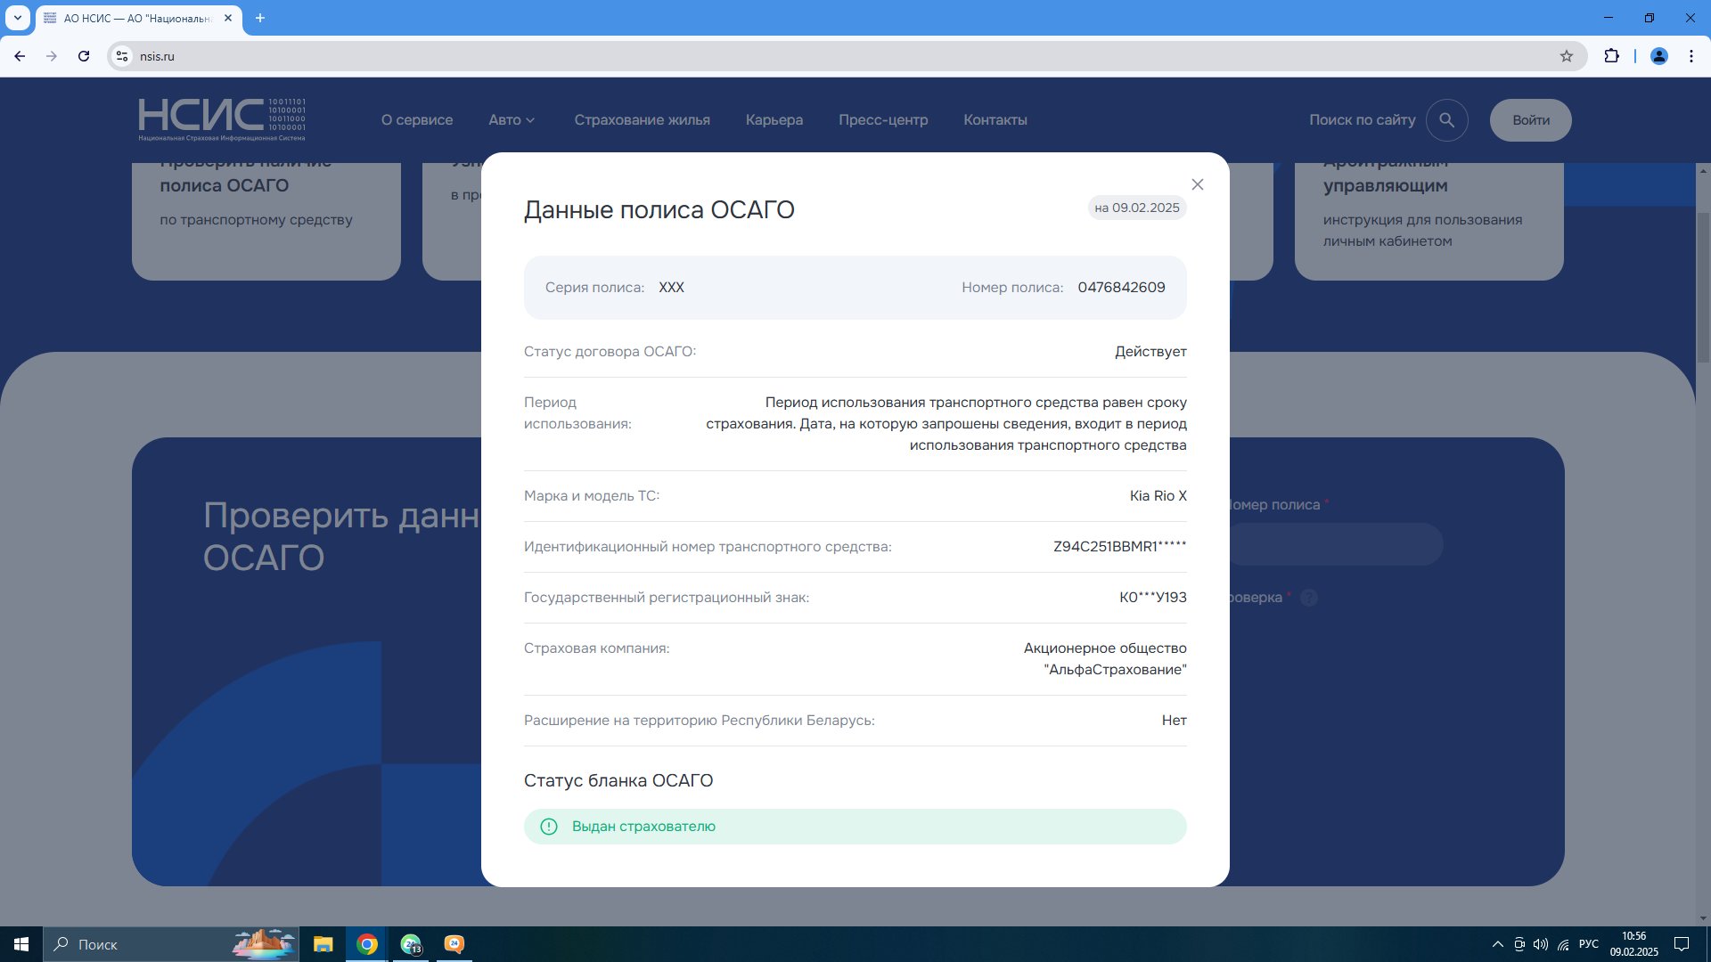1711x962 pixels.
Task: Open the Контакты page
Action: (995, 119)
